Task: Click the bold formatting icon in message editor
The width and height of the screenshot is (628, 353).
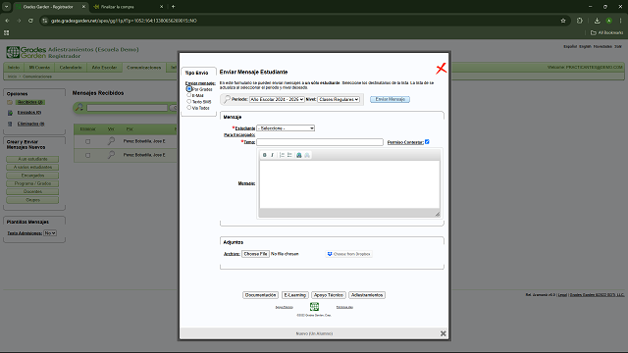Action: pos(264,155)
